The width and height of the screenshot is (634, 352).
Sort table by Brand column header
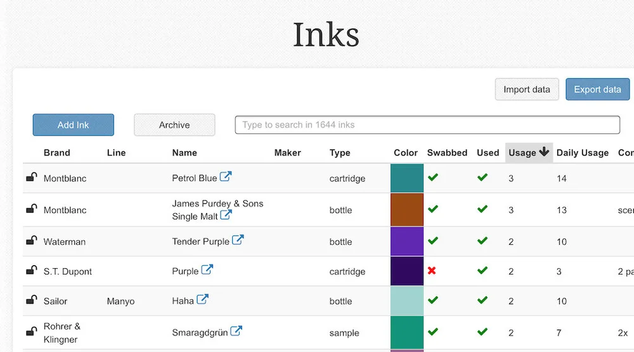57,152
